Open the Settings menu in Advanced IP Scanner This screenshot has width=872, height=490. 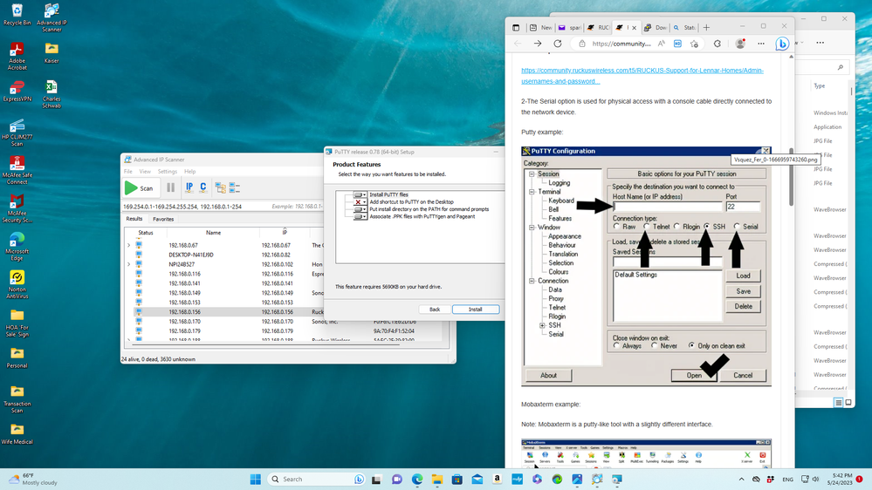click(167, 172)
